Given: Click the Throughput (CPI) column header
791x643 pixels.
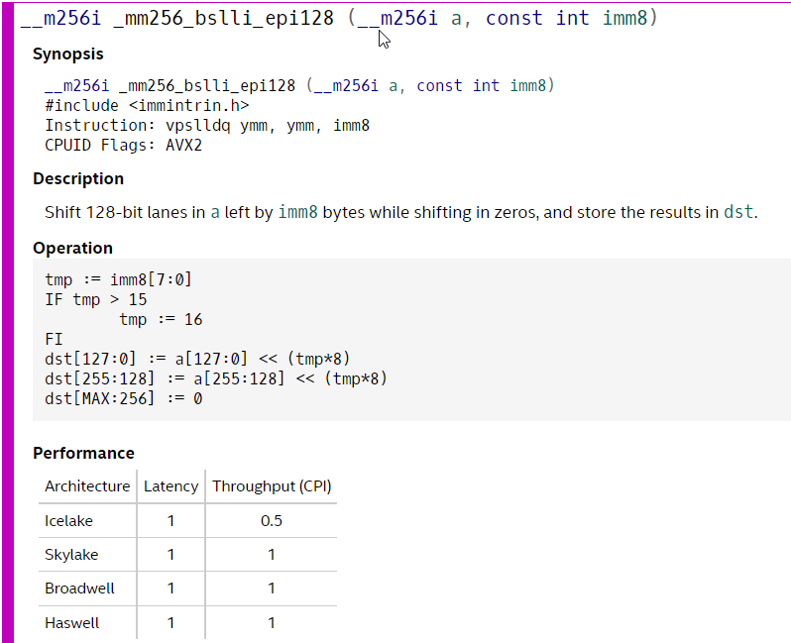Looking at the screenshot, I should (x=272, y=486).
